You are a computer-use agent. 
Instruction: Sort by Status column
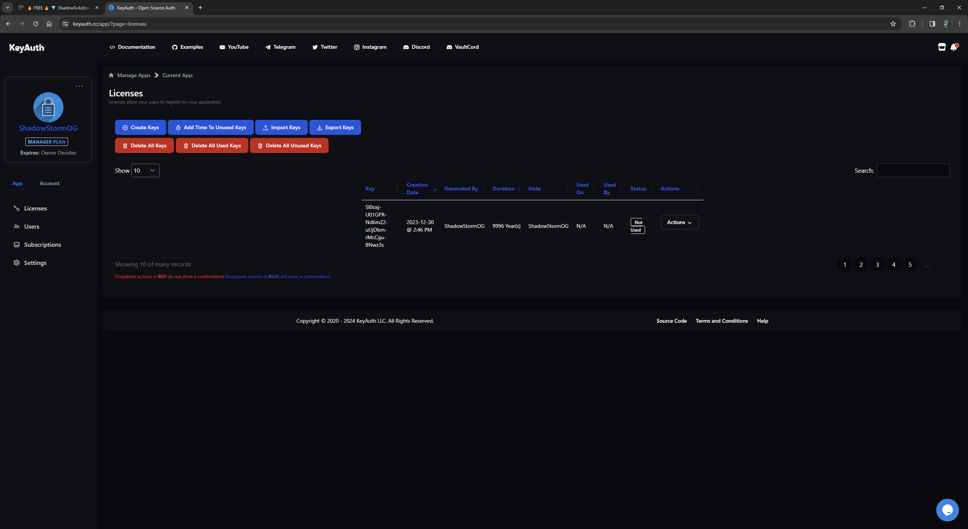click(x=642, y=189)
